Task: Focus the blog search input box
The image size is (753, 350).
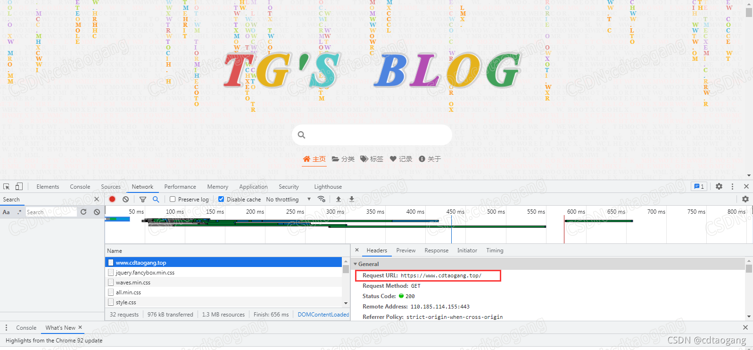Action: [372, 135]
